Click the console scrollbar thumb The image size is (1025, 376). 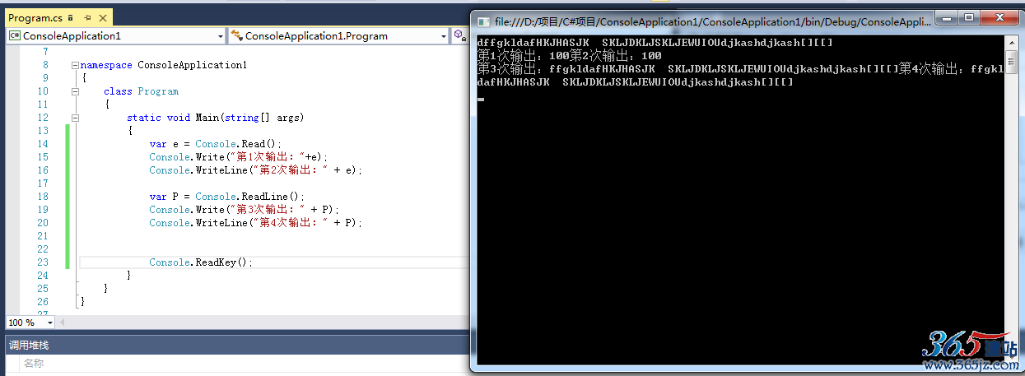coord(1012,63)
